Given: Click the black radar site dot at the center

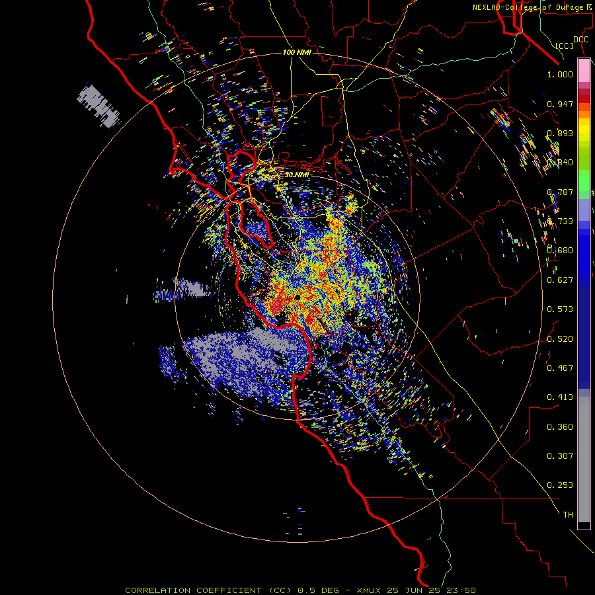Looking at the screenshot, I should pos(297,297).
